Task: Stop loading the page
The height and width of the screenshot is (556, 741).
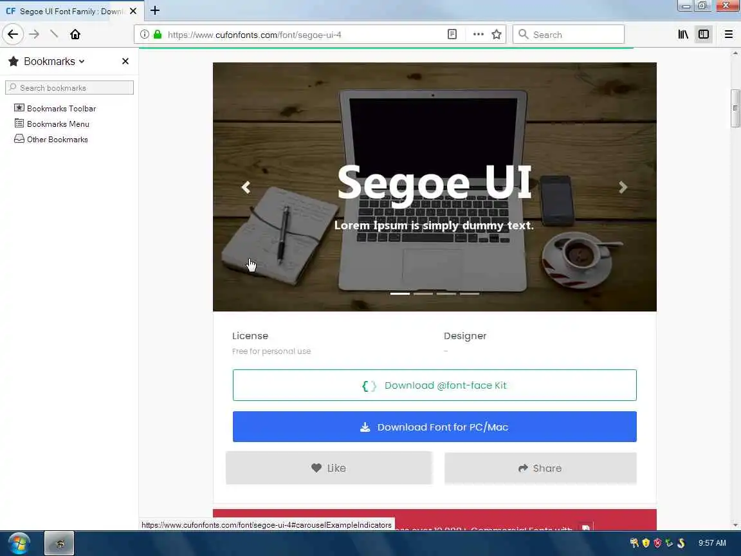Action: click(54, 34)
